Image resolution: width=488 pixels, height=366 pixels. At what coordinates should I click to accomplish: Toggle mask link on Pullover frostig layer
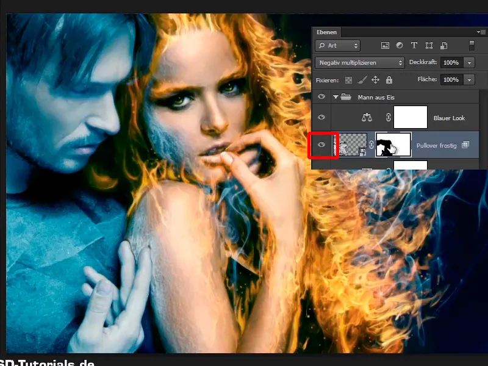point(371,145)
